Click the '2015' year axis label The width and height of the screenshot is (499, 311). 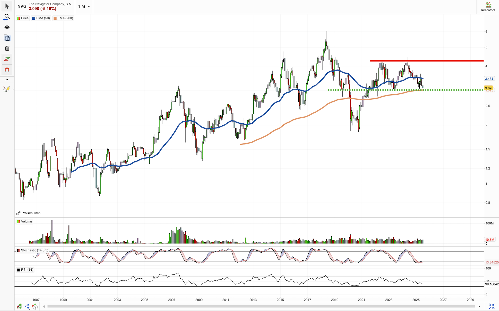pos(280,300)
